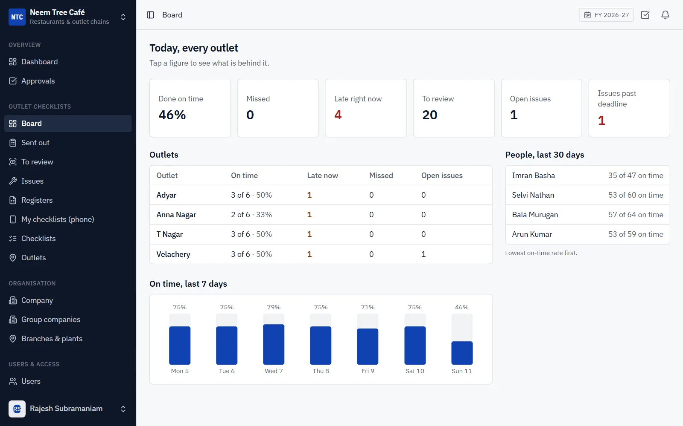Expand the Rajesh Subramaniam account menu
The height and width of the screenshot is (426, 683).
coord(123,409)
